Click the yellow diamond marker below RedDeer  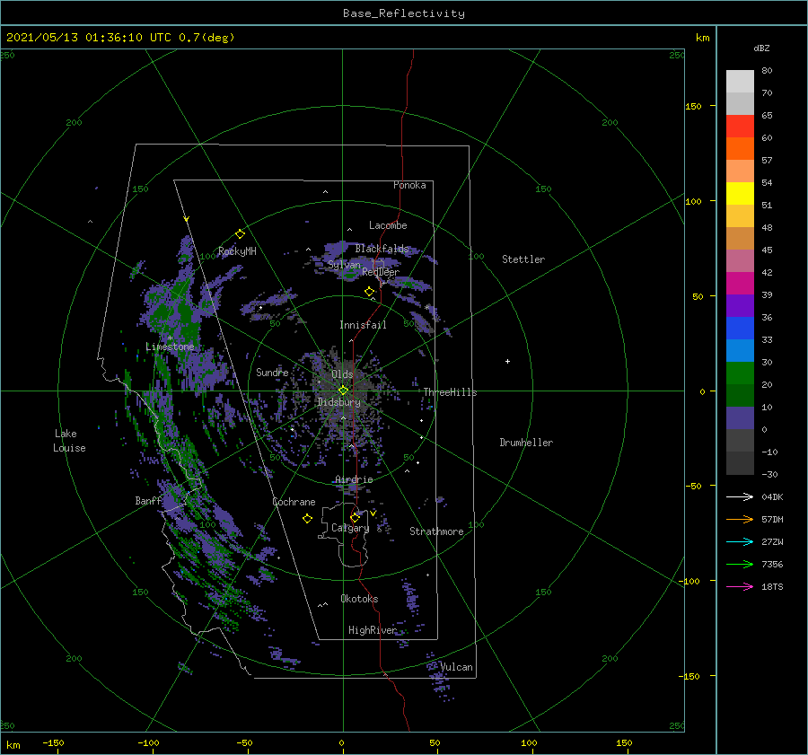click(x=370, y=291)
